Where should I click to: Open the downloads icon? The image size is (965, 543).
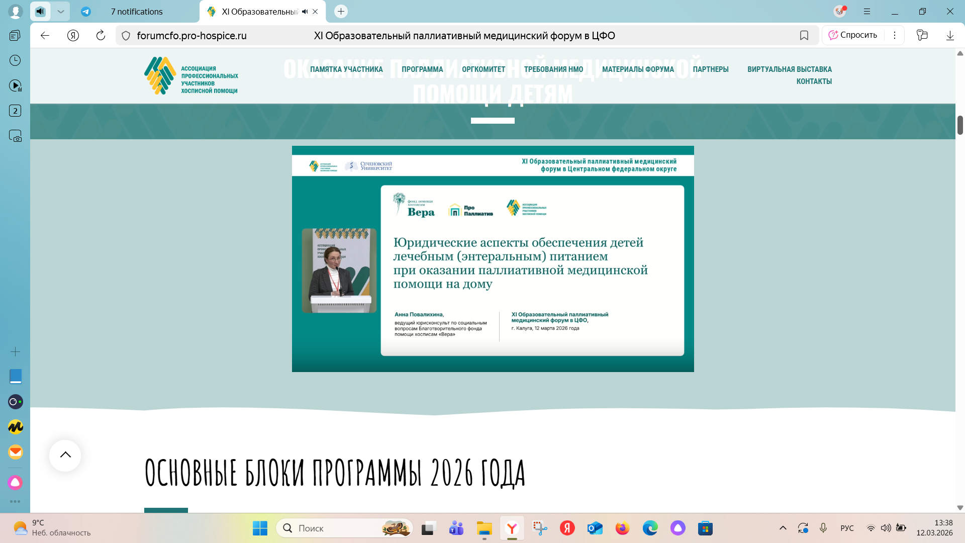coord(950,35)
